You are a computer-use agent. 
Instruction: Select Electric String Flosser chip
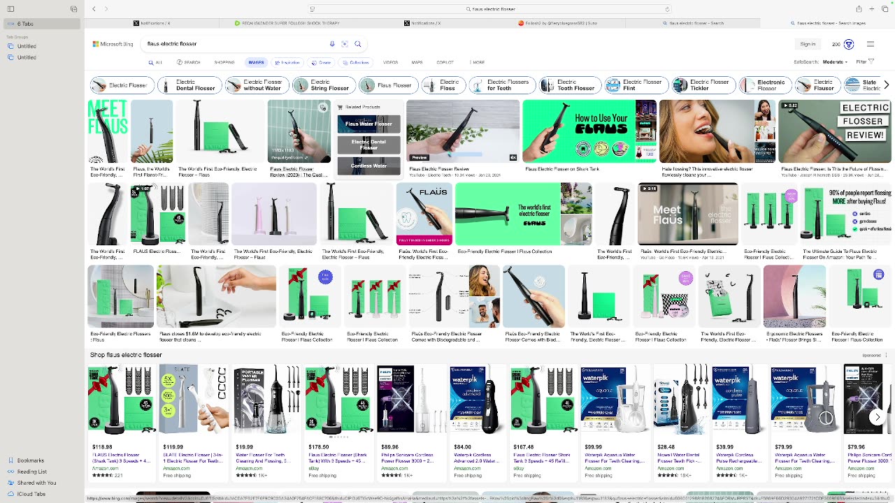point(324,85)
